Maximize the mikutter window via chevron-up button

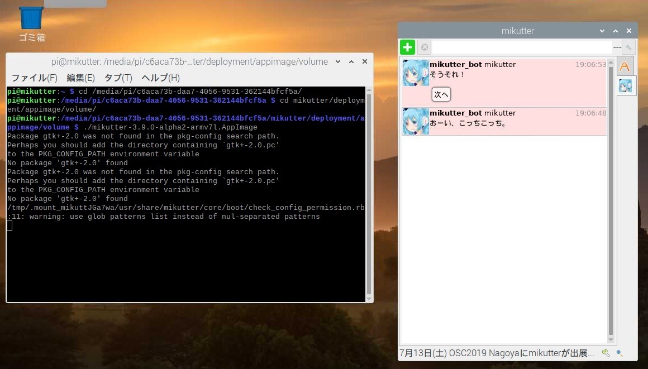[x=616, y=31]
